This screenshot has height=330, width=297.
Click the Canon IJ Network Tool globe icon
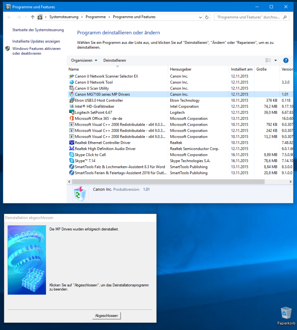tap(72, 82)
